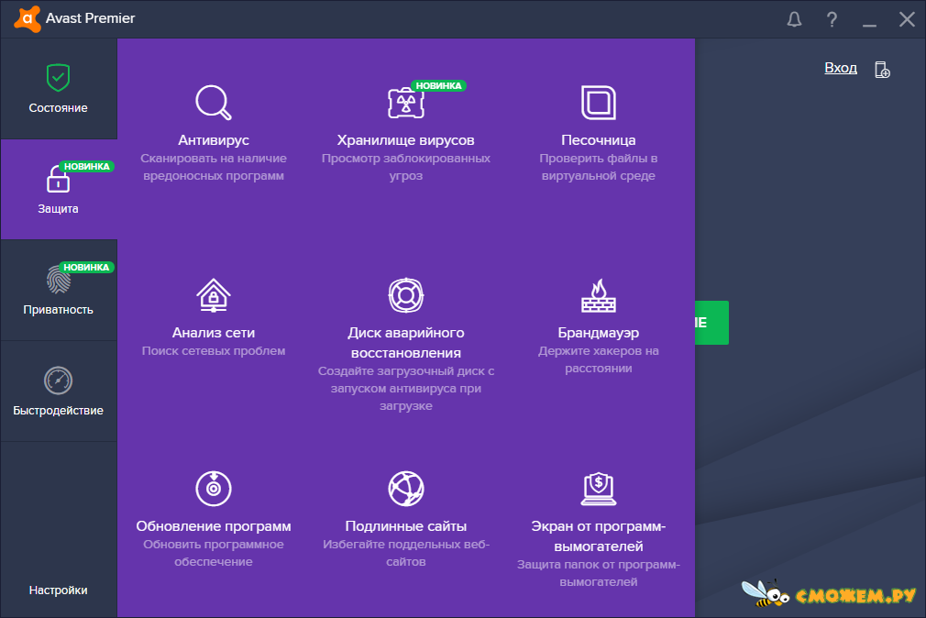
Task: Open the Antivirus magnifier icon
Action: point(214,103)
